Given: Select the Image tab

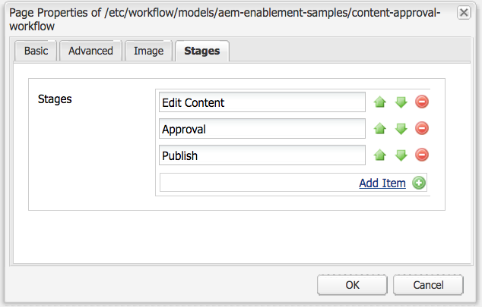Looking at the screenshot, I should pos(148,51).
